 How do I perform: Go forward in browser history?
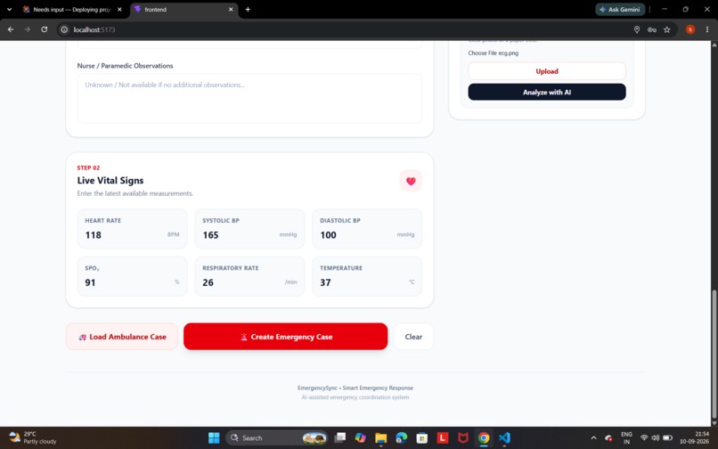[x=28, y=29]
